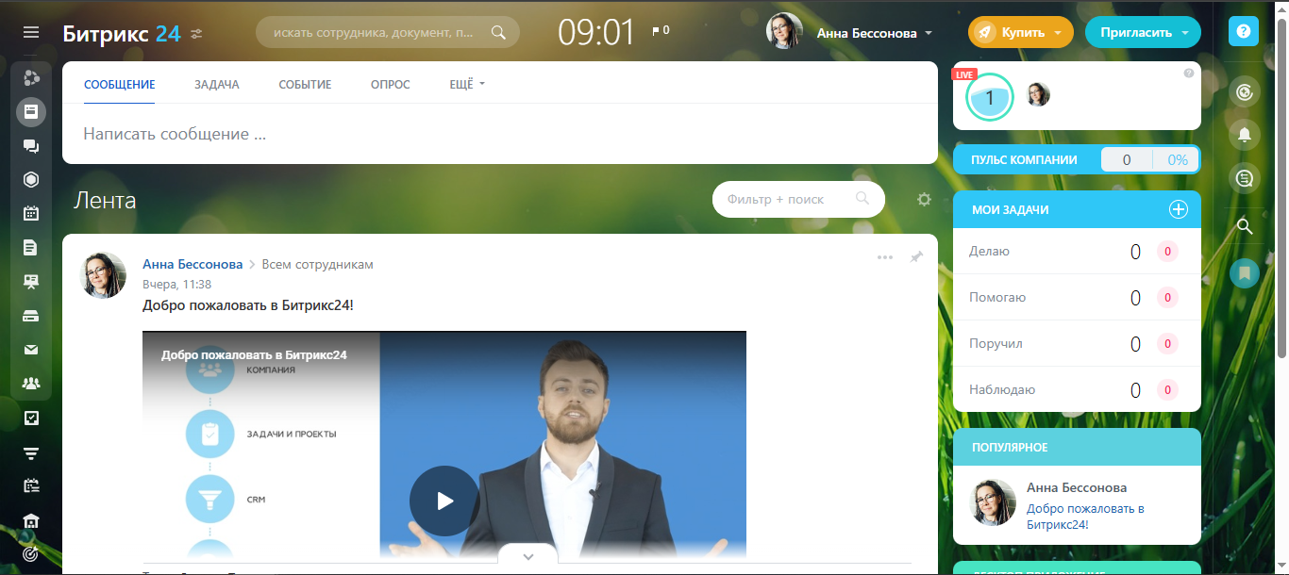Open the dropdown arrow on Купить button
This screenshot has height=575, width=1289.
(x=1058, y=33)
